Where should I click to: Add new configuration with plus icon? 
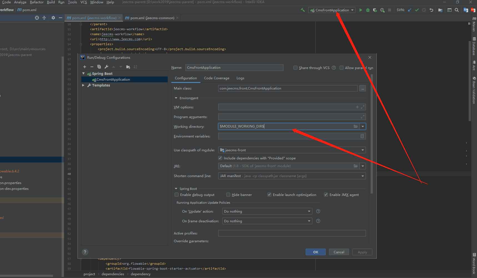tap(85, 67)
